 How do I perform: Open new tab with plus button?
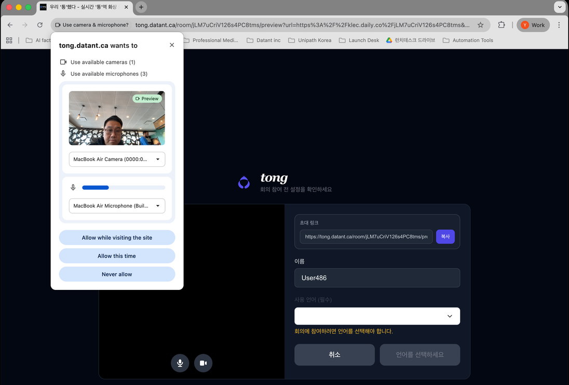click(141, 7)
